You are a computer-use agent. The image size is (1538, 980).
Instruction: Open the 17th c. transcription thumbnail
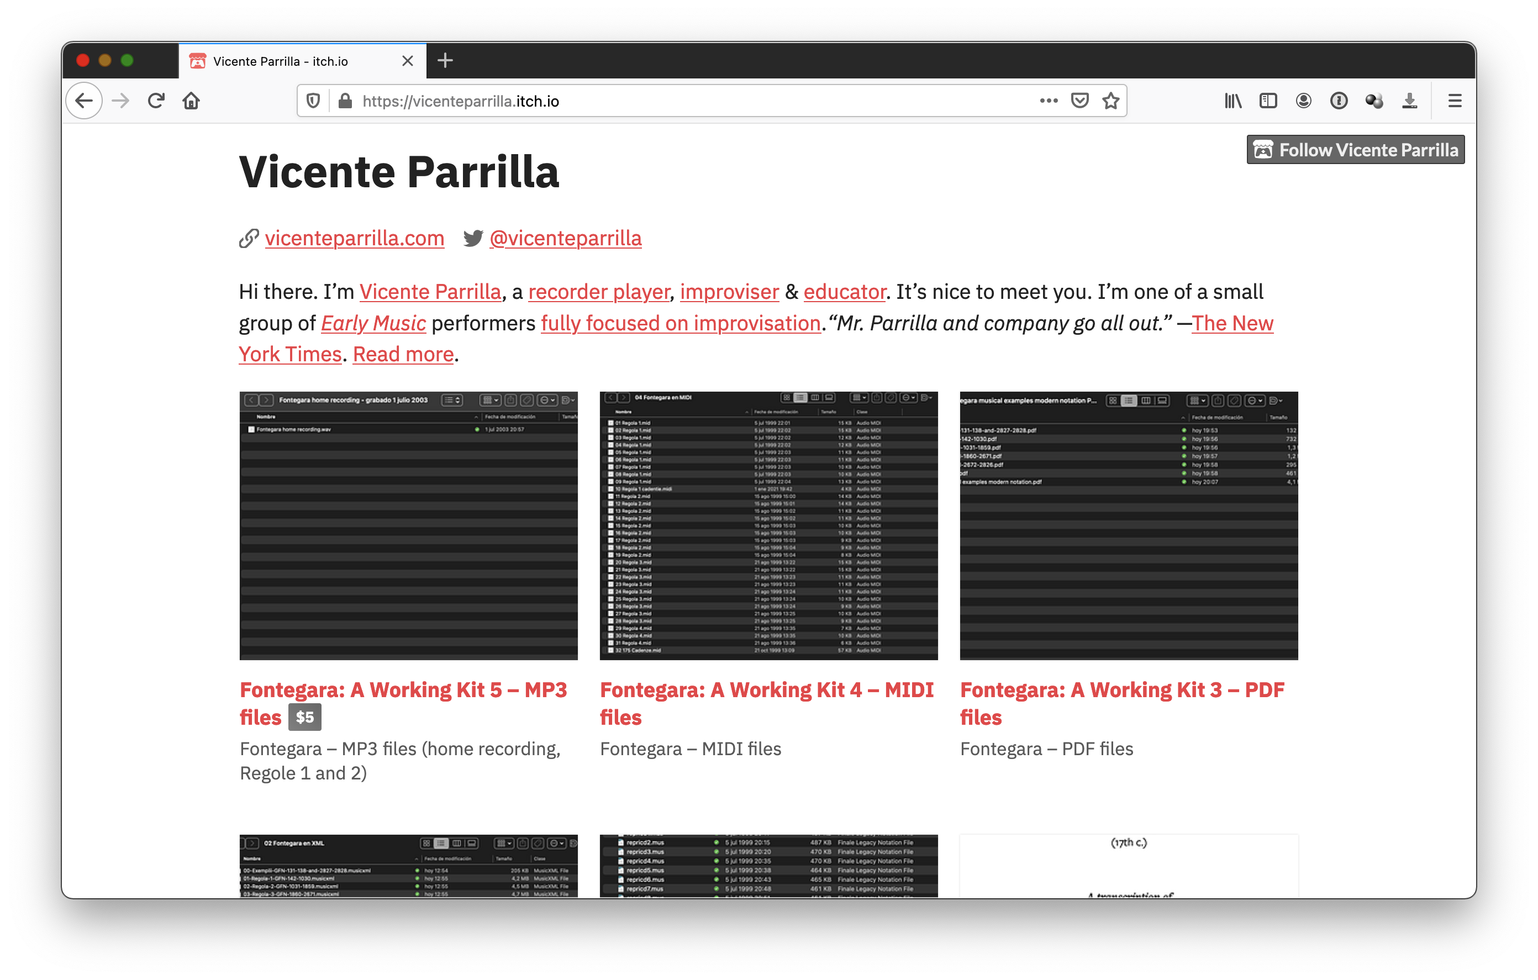[x=1129, y=866]
